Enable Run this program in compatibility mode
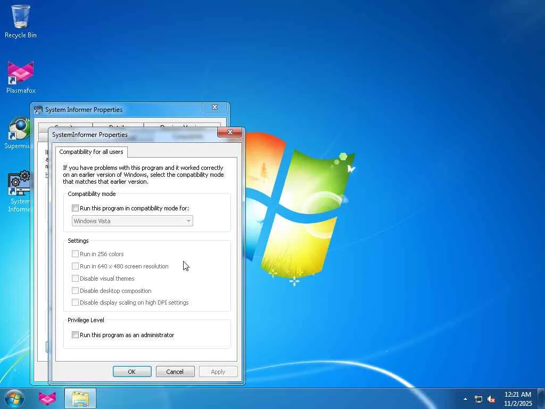 [x=75, y=208]
